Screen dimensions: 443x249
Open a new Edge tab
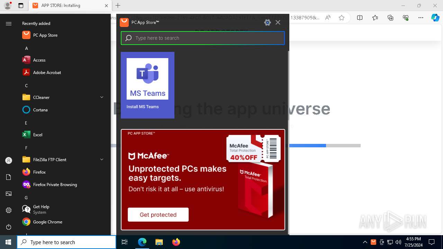tap(118, 6)
